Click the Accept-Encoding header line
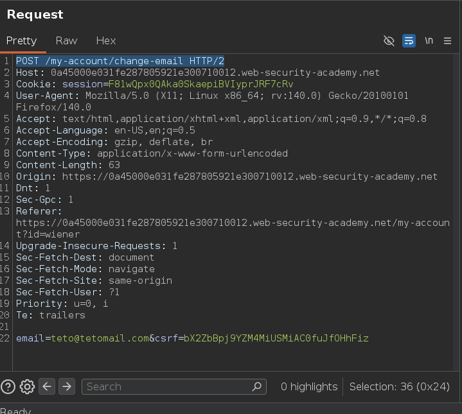The width and height of the screenshot is (462, 414). pyautogui.click(x=114, y=142)
